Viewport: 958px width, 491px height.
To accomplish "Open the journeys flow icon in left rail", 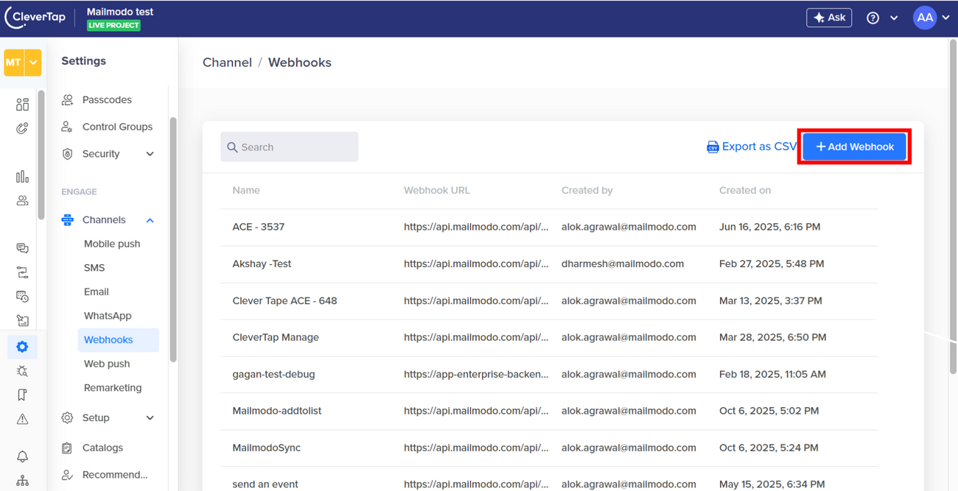I will click(x=22, y=272).
